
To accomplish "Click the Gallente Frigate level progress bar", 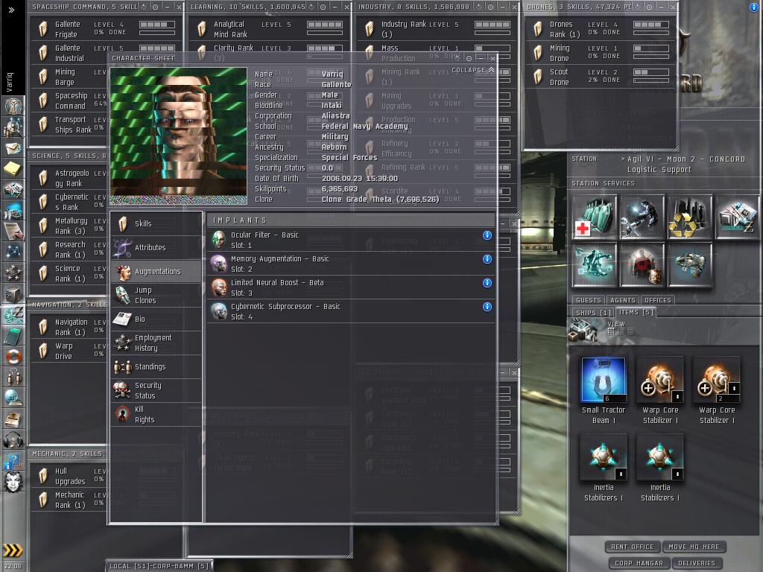I will click(156, 25).
